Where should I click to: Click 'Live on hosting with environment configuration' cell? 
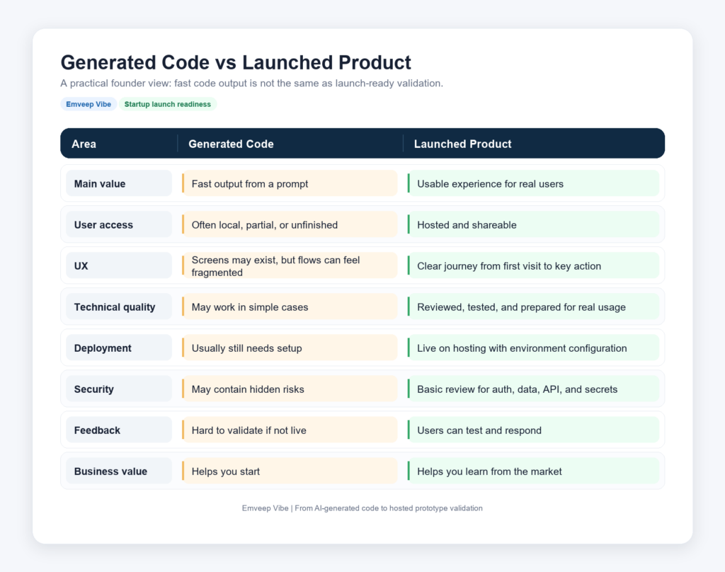533,348
